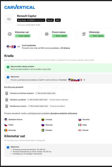
Task: Click the green checkmark no-problem icon
Action: [8, 67]
